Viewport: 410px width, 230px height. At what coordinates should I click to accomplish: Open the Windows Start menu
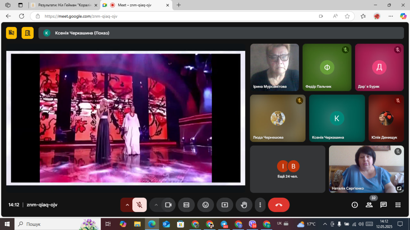coord(7,224)
